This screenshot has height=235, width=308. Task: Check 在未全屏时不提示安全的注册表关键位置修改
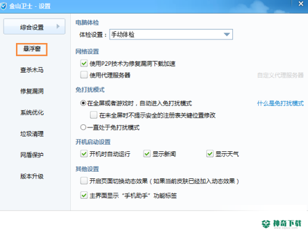(x=94, y=115)
